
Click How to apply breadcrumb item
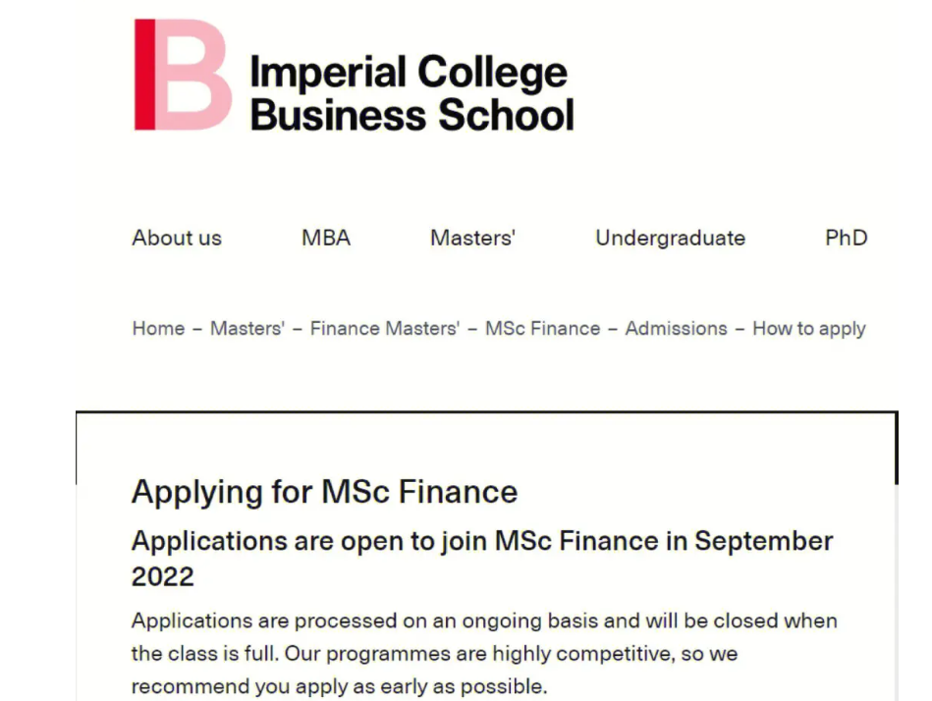pos(809,329)
